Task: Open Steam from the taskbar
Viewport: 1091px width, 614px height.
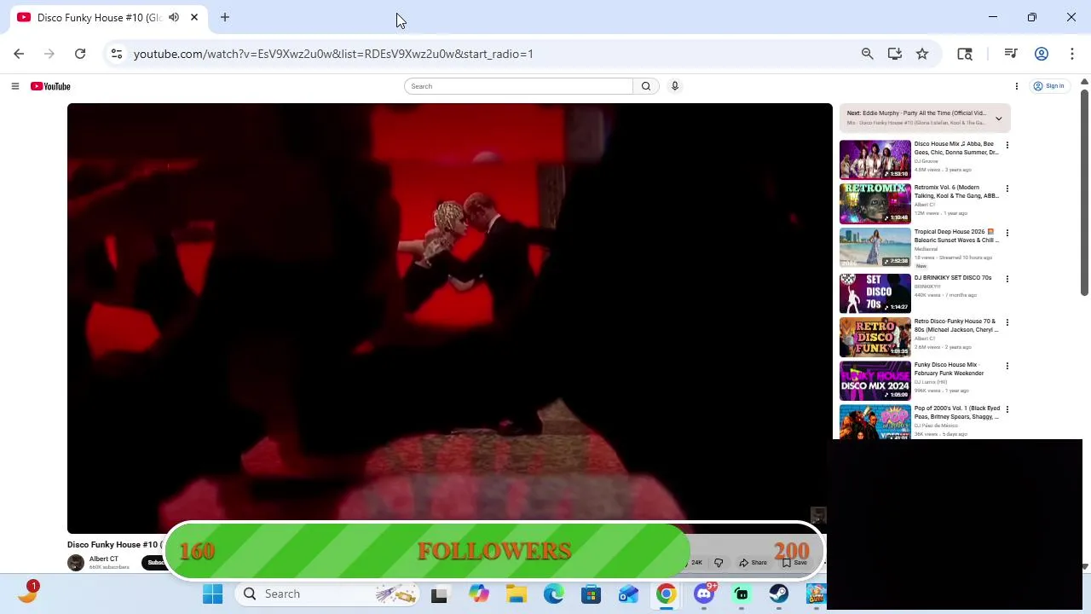Action: (779, 594)
